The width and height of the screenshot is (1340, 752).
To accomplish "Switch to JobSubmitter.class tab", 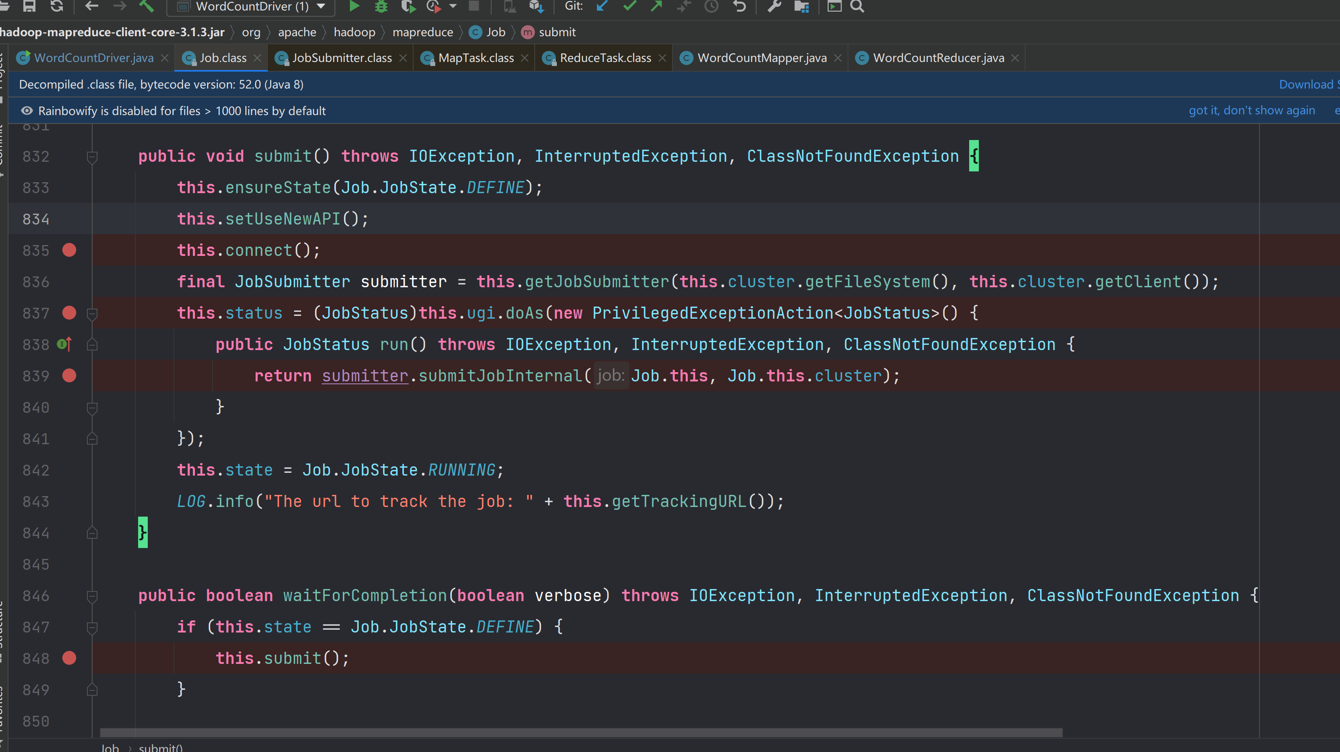I will [x=342, y=58].
